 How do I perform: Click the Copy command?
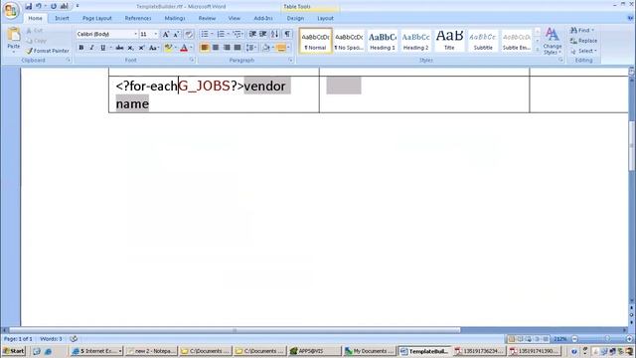(x=37, y=41)
